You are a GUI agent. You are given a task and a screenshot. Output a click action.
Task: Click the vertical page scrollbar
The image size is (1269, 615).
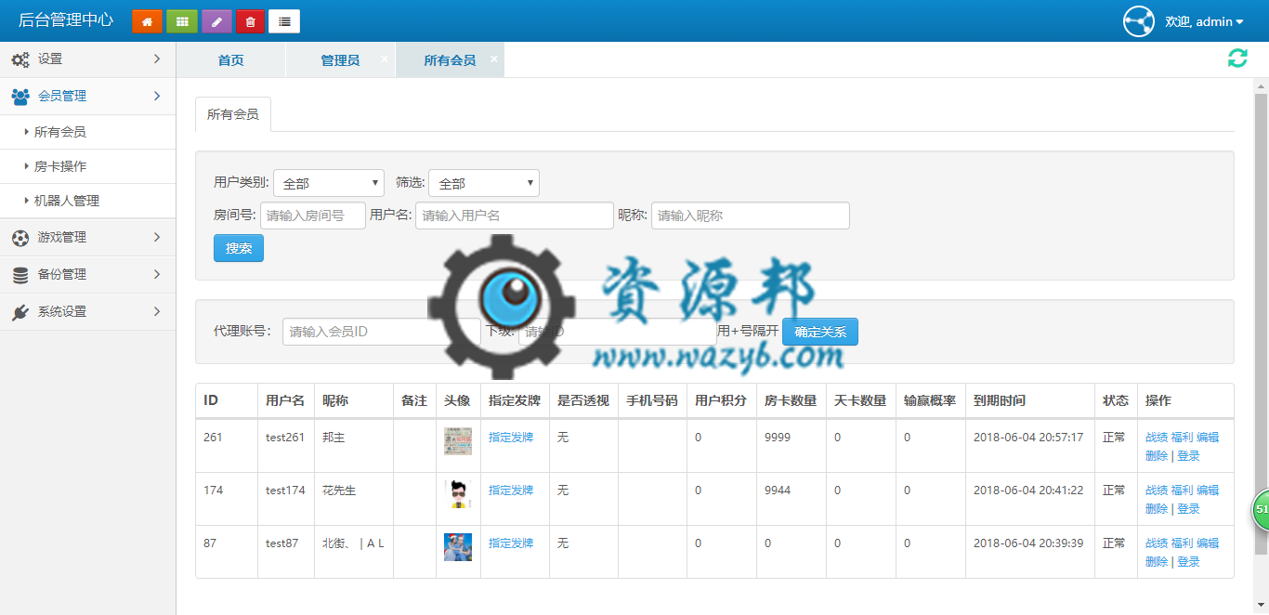[x=1261, y=323]
